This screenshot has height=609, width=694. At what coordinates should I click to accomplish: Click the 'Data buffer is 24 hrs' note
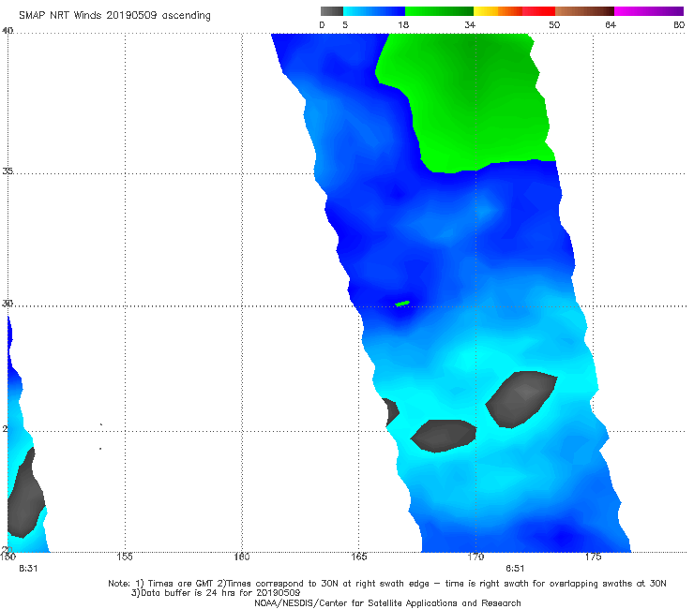(x=216, y=593)
